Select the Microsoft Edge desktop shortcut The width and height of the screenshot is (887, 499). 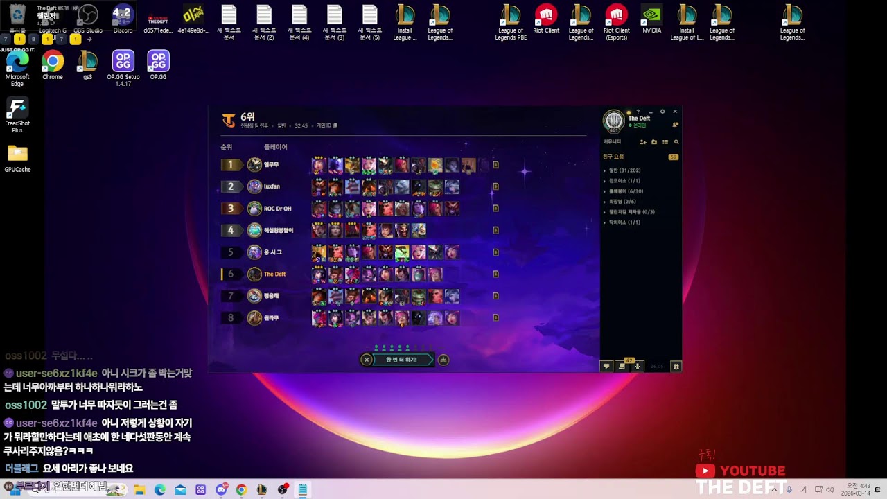point(17,69)
